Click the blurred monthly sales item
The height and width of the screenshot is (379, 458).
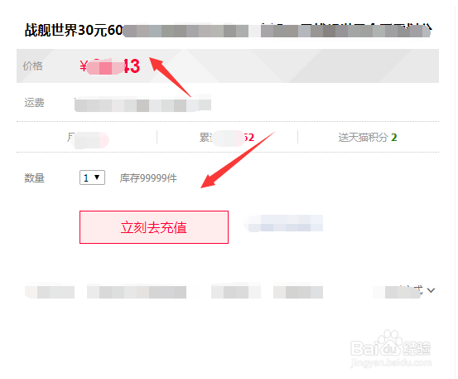pos(88,138)
